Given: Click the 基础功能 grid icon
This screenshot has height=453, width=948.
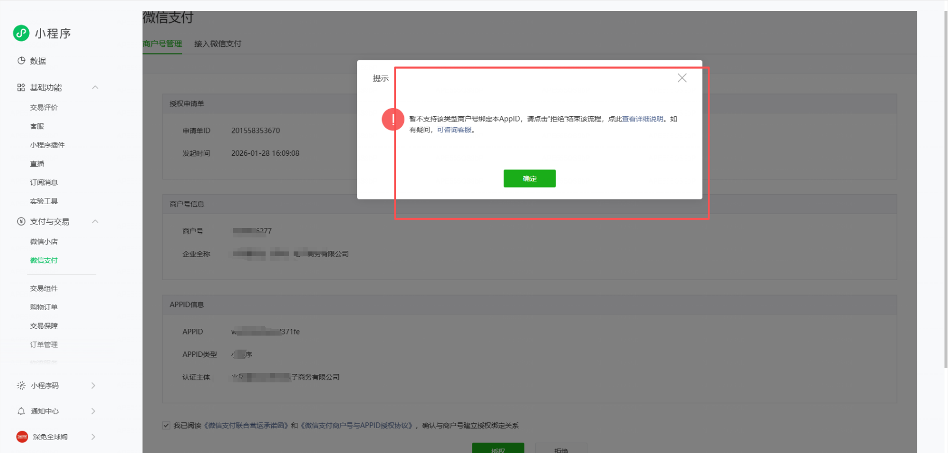Looking at the screenshot, I should [21, 87].
